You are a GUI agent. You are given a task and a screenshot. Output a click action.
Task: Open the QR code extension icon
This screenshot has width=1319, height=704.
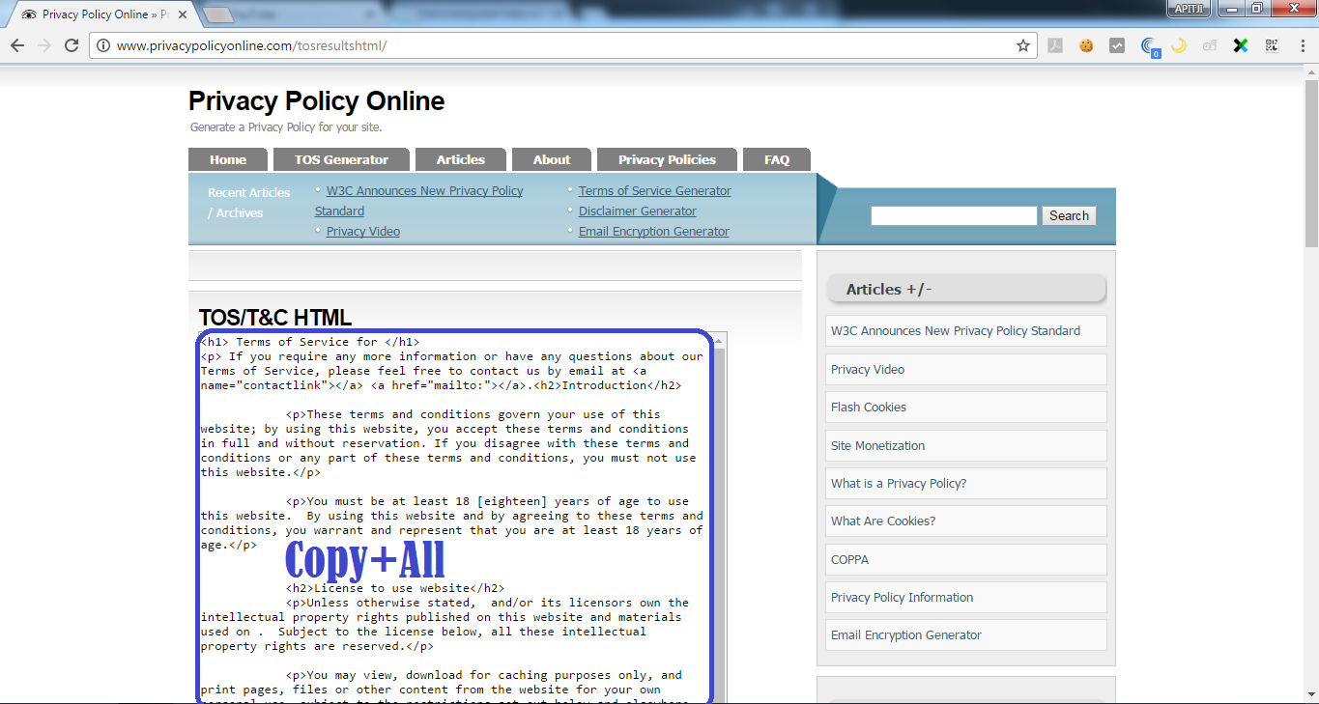click(x=1272, y=45)
